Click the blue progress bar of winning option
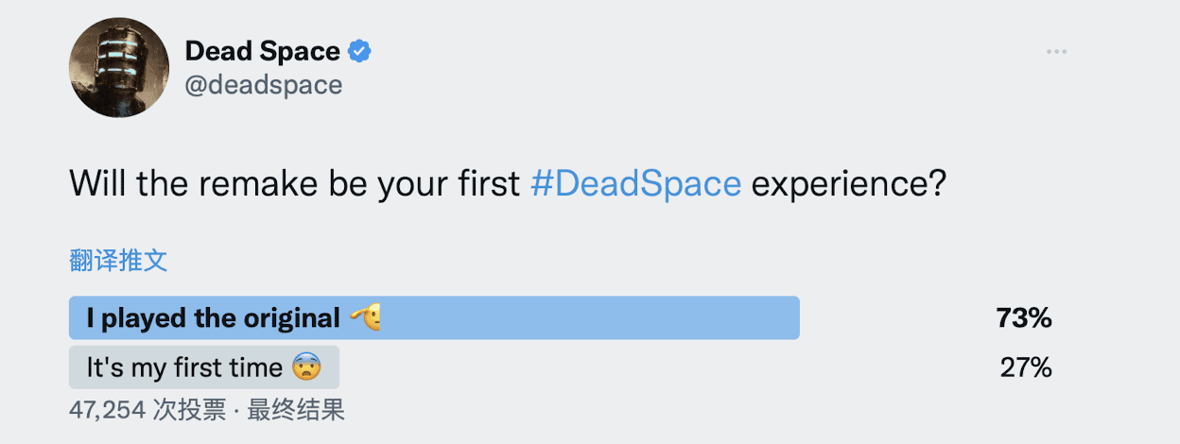The image size is (1180, 444). [434, 317]
